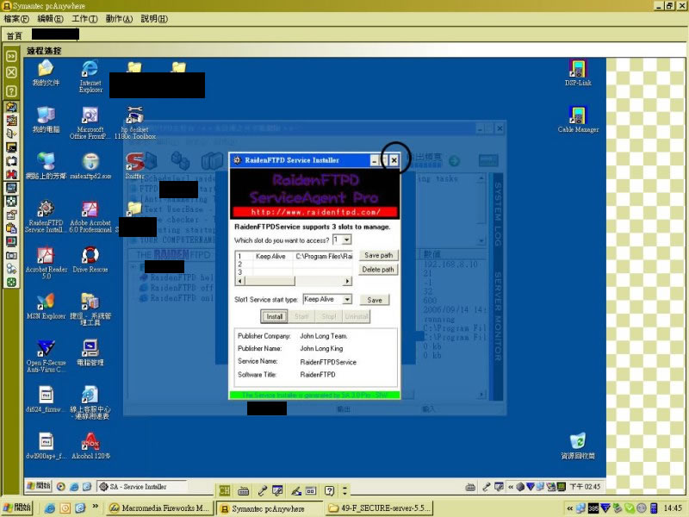689x517 pixels.
Task: Select Acrobat Reader 5.0 desktop icon
Action: pyautogui.click(x=46, y=263)
